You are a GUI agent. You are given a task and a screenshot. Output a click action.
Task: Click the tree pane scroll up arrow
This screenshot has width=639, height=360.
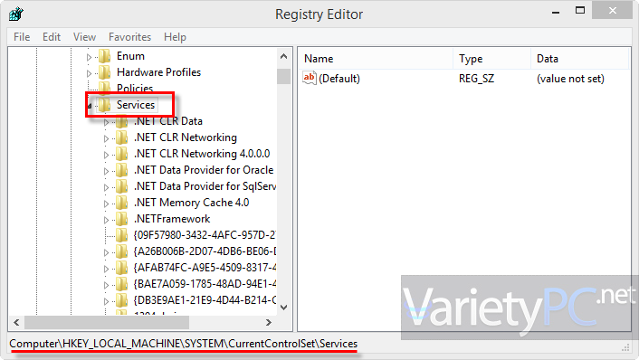(283, 57)
